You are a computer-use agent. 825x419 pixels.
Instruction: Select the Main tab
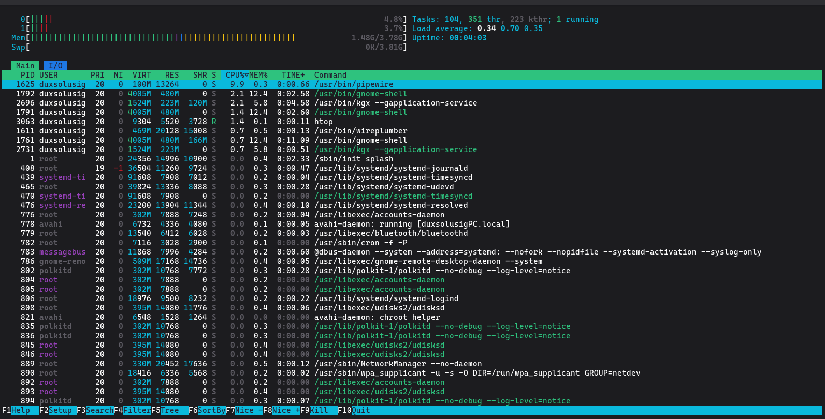pos(25,66)
